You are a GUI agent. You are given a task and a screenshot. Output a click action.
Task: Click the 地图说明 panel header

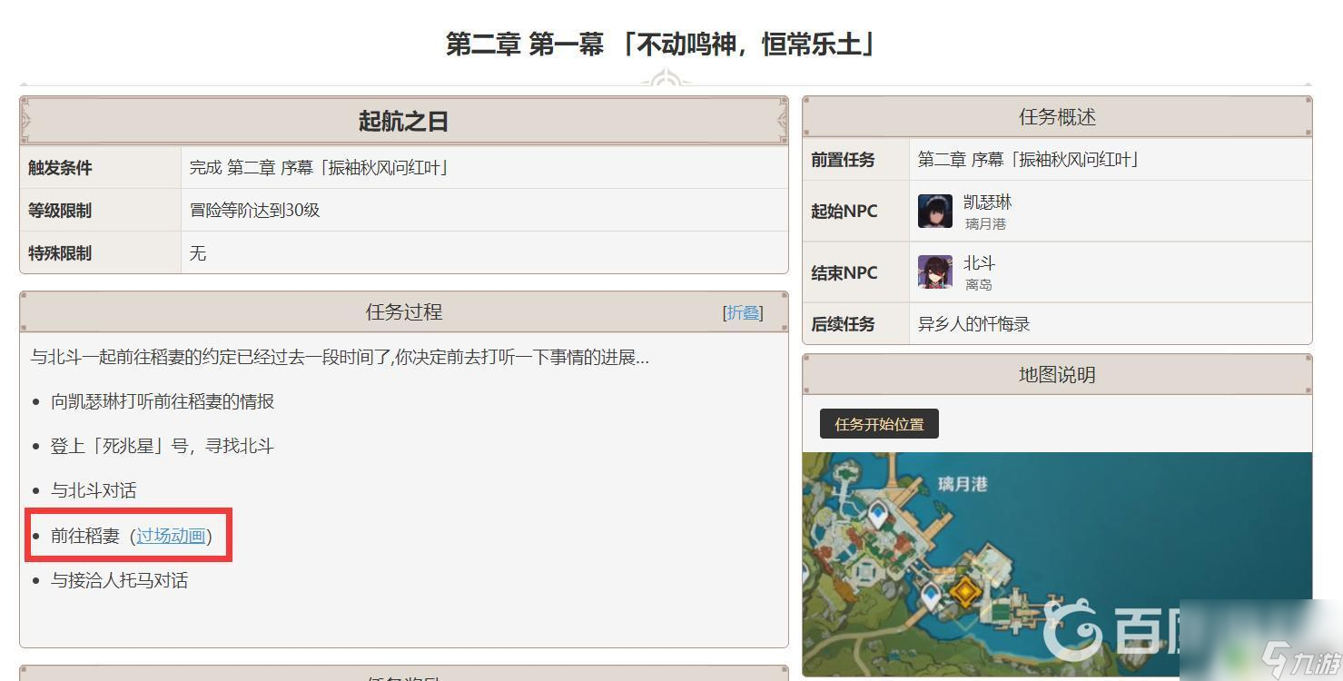pyautogui.click(x=1057, y=374)
